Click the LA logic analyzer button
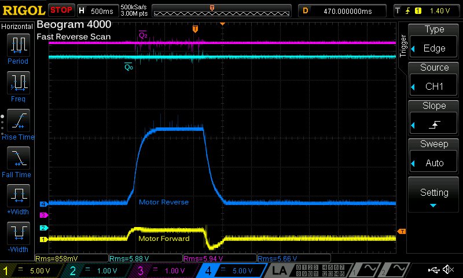The image size is (463, 278). click(x=280, y=270)
